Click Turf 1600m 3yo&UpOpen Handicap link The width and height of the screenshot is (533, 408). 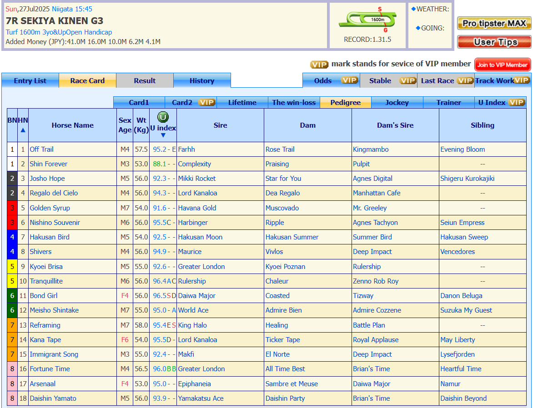coord(59,32)
